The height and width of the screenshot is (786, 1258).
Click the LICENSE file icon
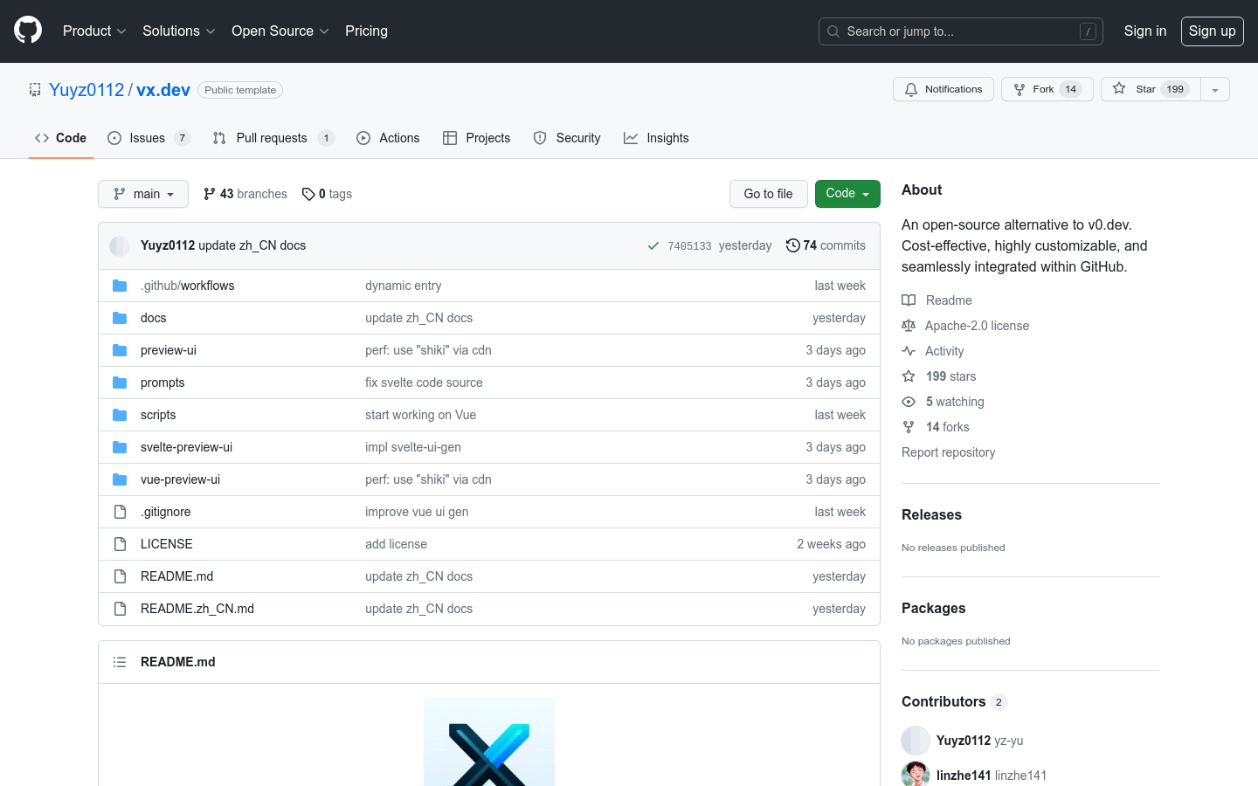120,544
